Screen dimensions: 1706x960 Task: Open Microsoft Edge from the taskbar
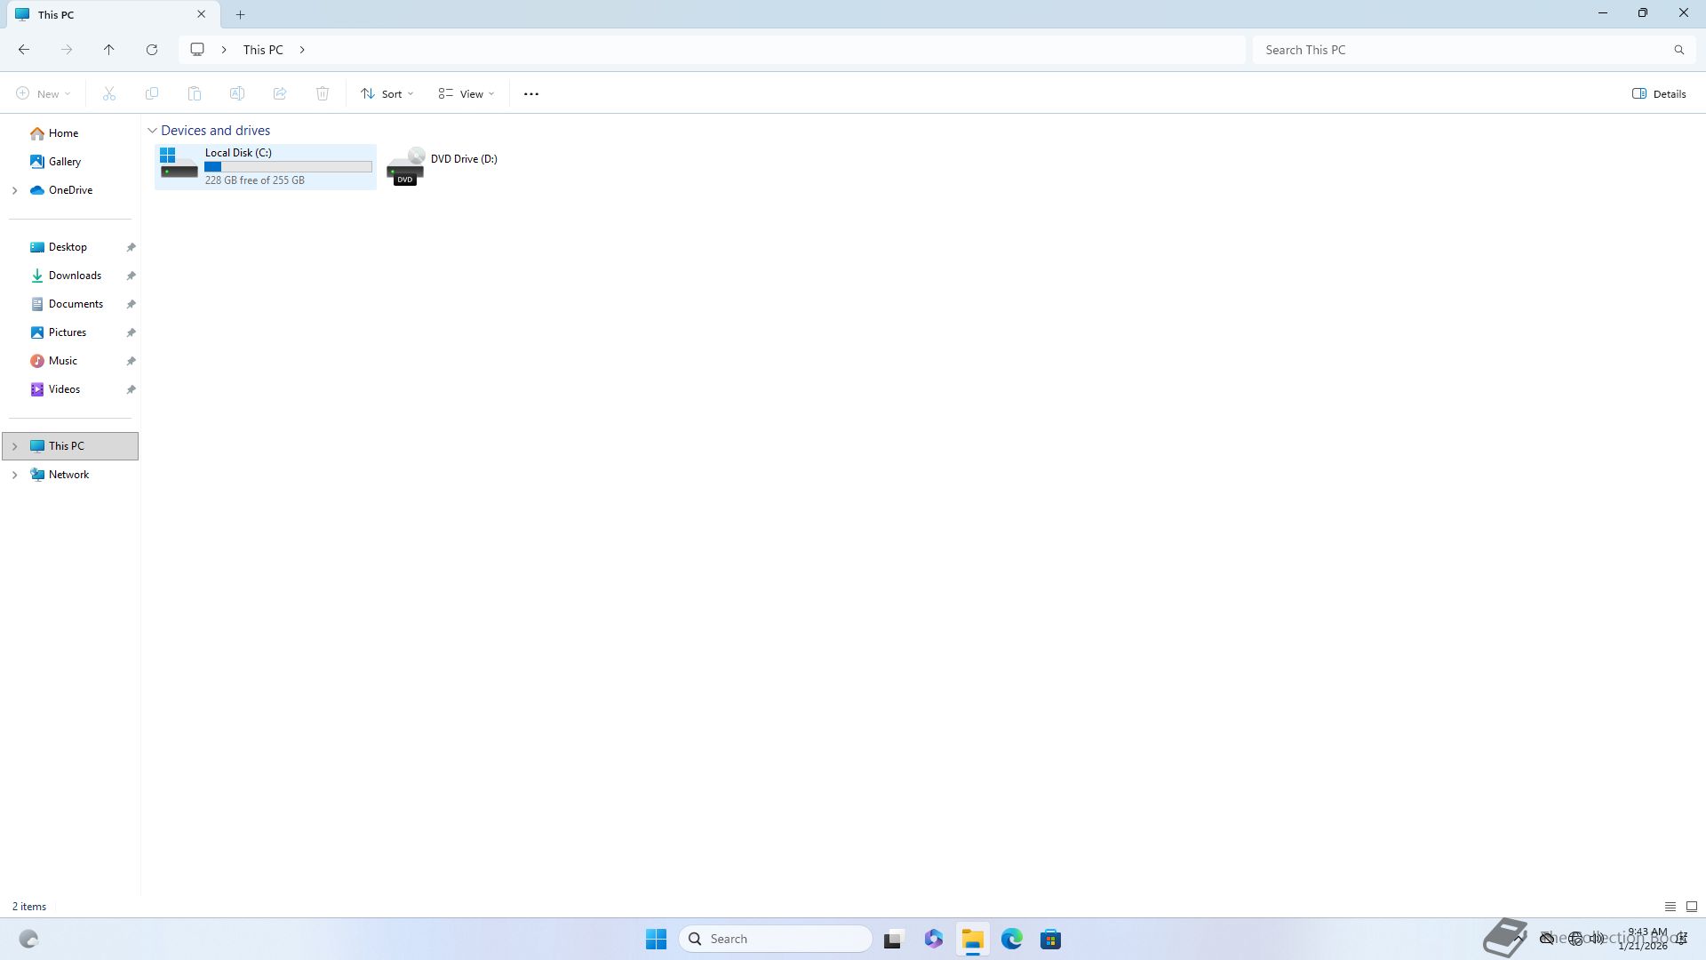pyautogui.click(x=1011, y=940)
